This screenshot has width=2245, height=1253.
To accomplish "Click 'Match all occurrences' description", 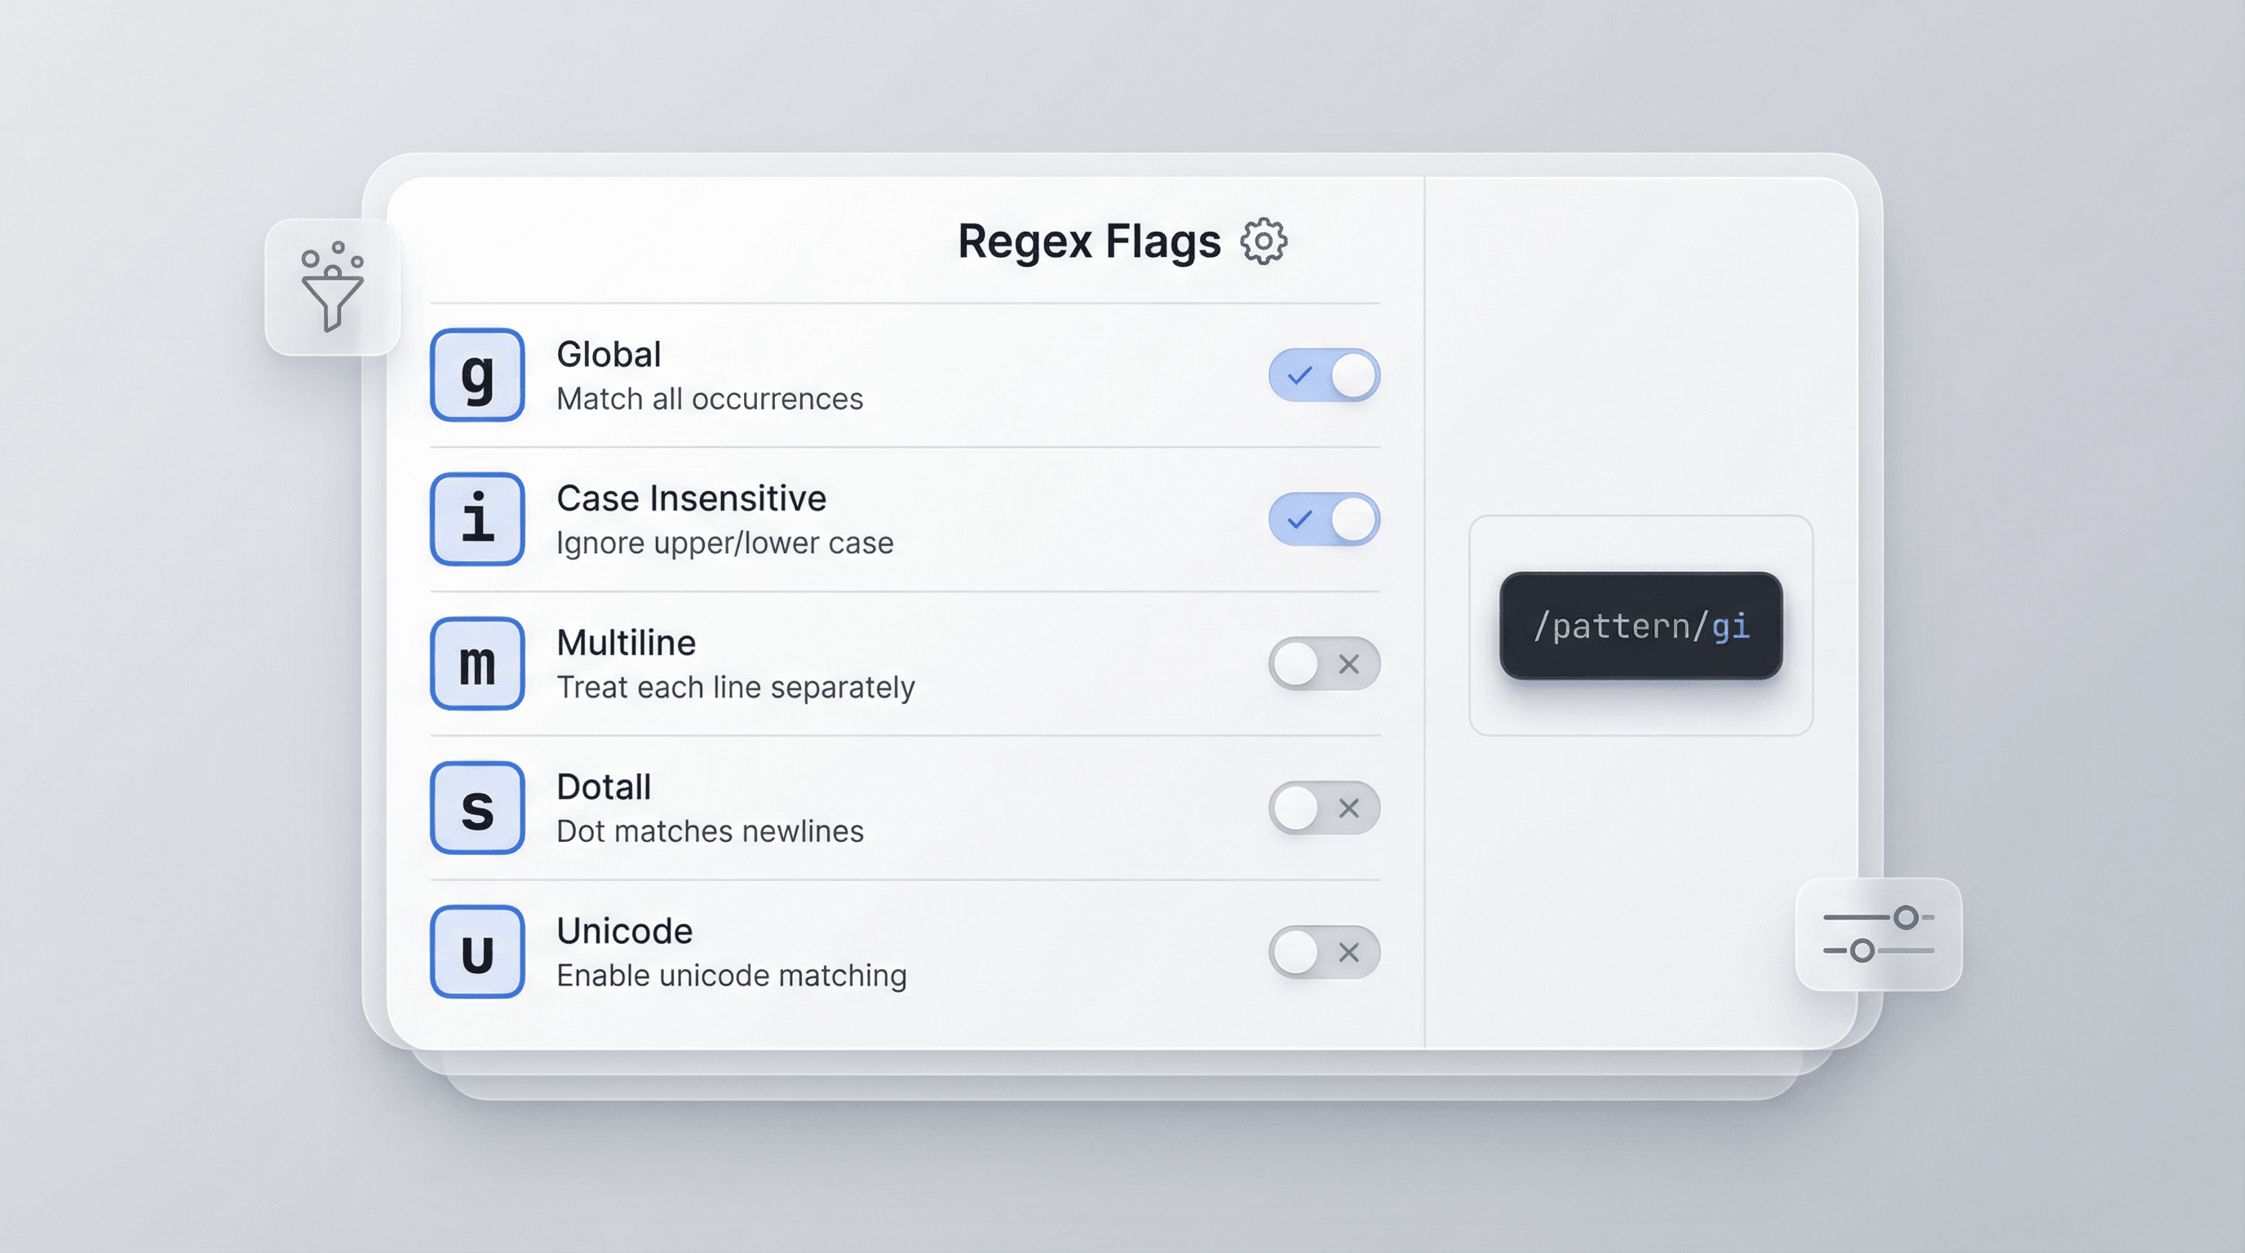I will pyautogui.click(x=710, y=399).
